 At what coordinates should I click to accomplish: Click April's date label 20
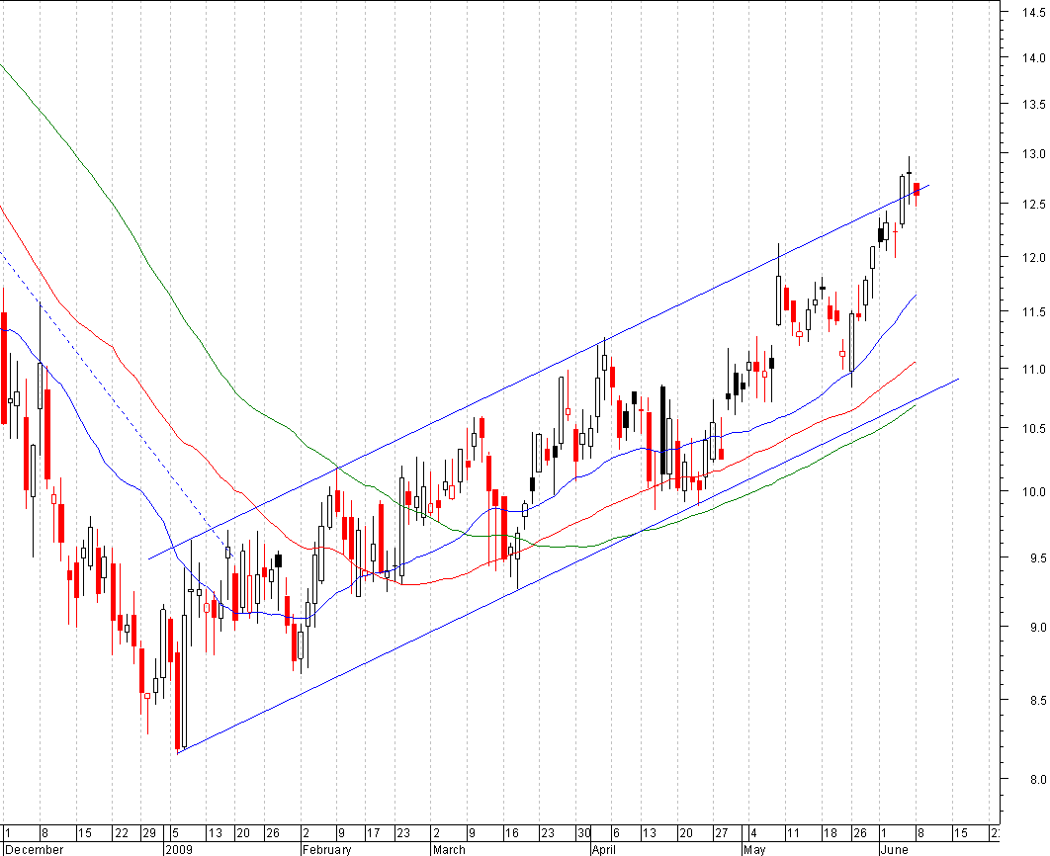point(686,833)
